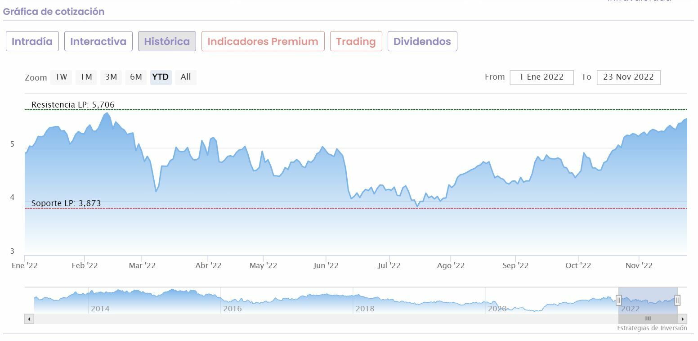Set zoom range to 1W
The image size is (698, 341).
[61, 77]
